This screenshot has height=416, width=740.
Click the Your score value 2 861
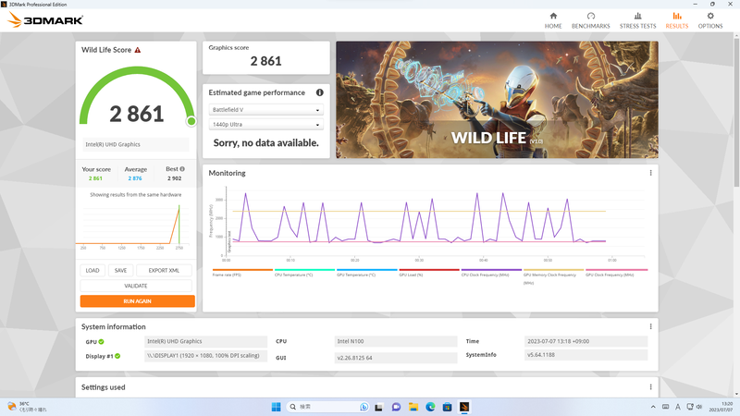(95, 178)
